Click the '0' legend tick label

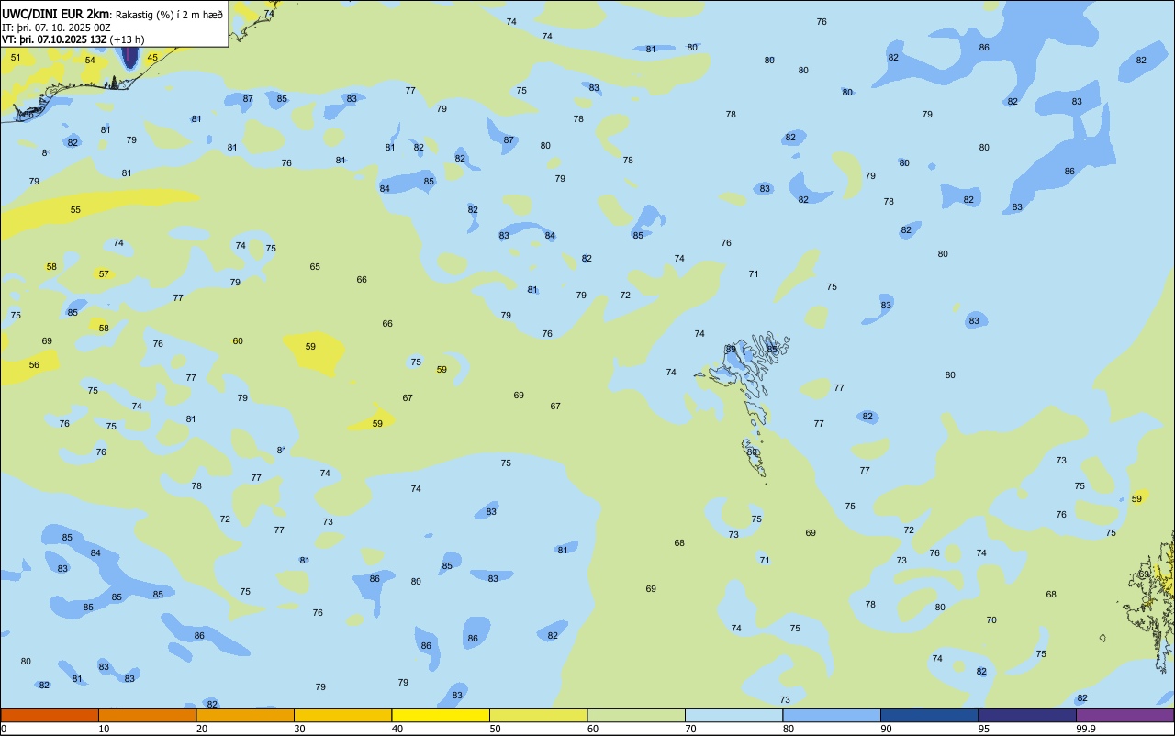4,729
